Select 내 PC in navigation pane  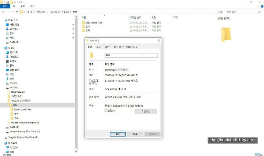point(9,48)
